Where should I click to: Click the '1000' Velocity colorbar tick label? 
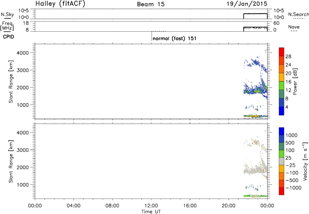point(292,135)
